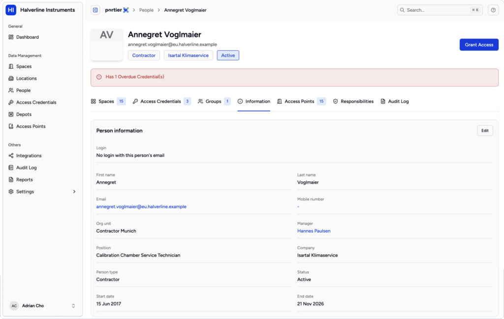This screenshot has width=504, height=319.
Task: Open Depots in the sidebar
Action: tap(42, 114)
